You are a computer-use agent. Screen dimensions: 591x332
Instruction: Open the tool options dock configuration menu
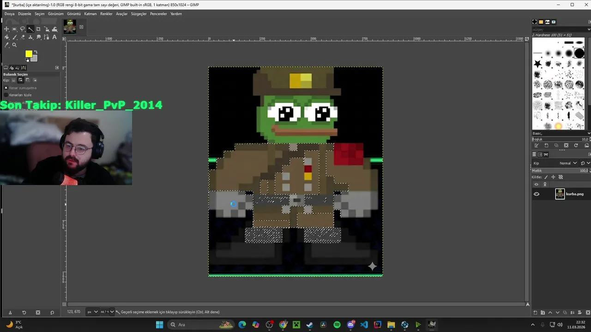point(57,68)
